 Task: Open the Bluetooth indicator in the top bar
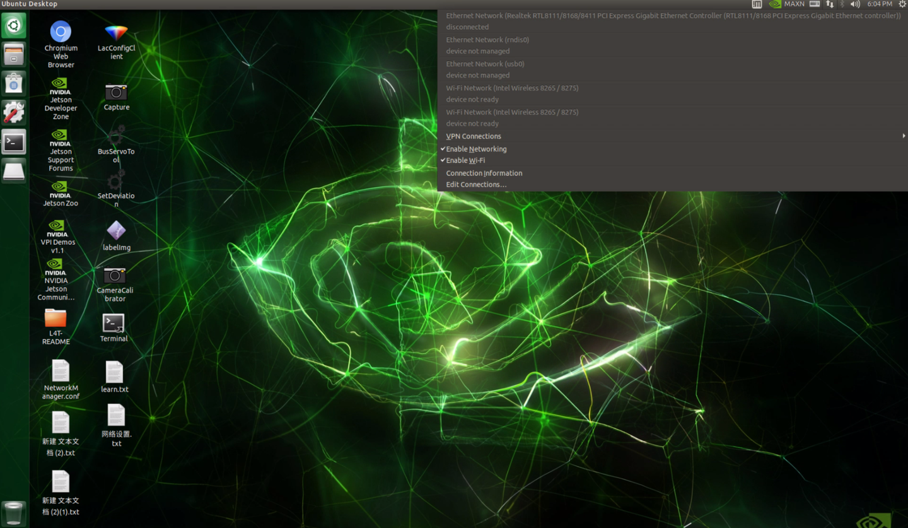[x=842, y=4]
